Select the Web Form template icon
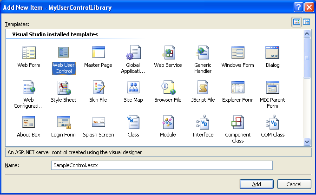 point(29,52)
